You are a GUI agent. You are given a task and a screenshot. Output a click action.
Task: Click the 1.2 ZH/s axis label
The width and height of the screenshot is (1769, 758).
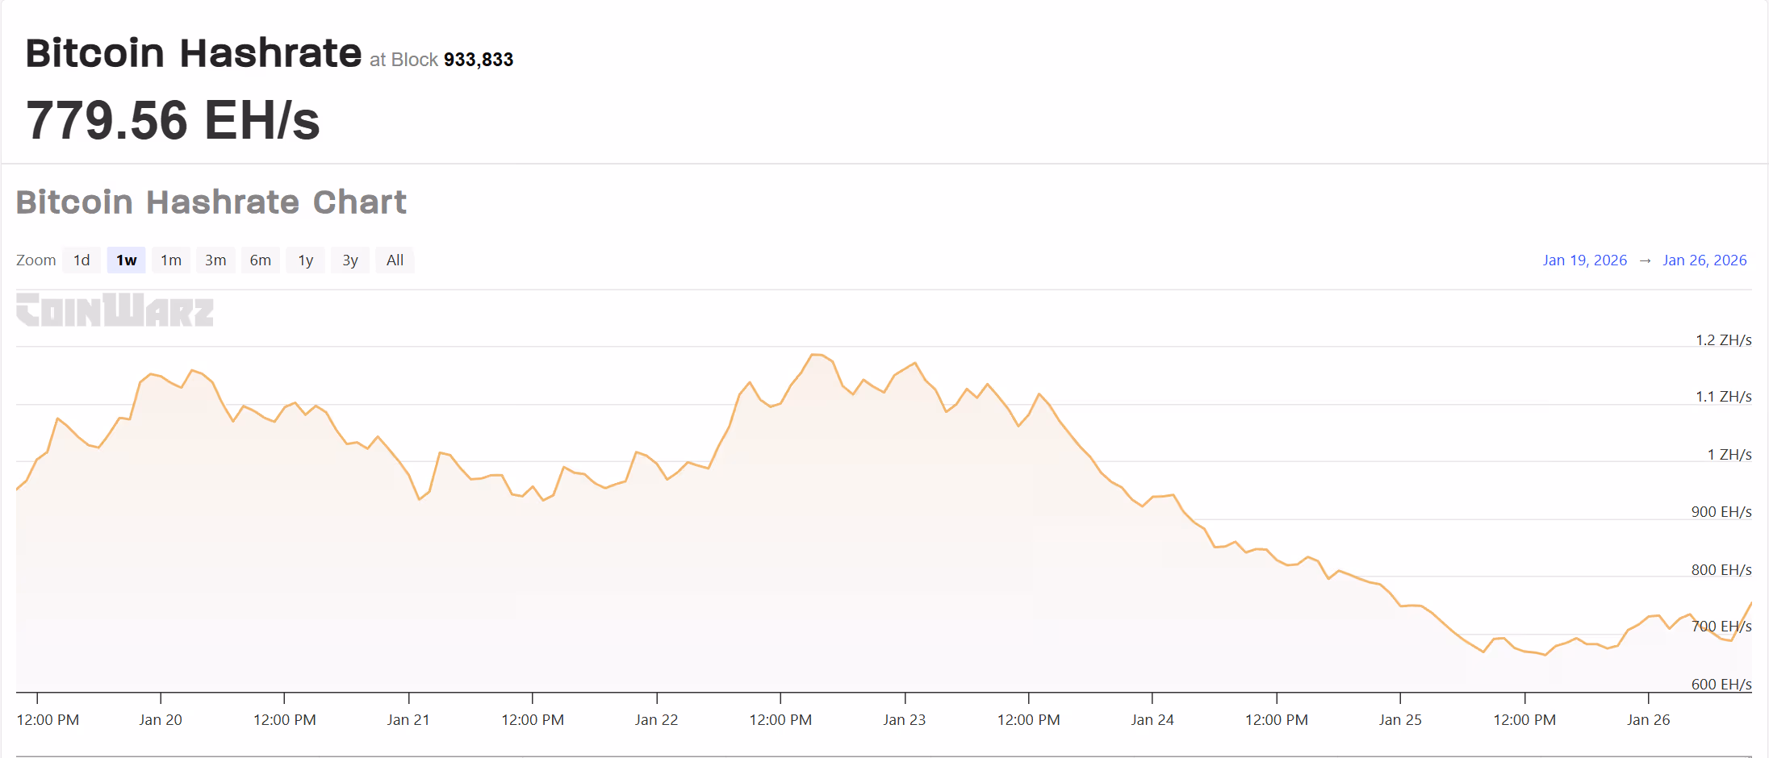pyautogui.click(x=1723, y=340)
